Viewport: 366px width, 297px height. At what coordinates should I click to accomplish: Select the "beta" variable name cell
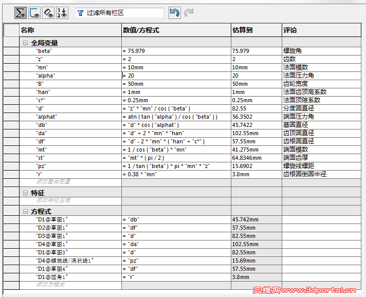(70, 51)
